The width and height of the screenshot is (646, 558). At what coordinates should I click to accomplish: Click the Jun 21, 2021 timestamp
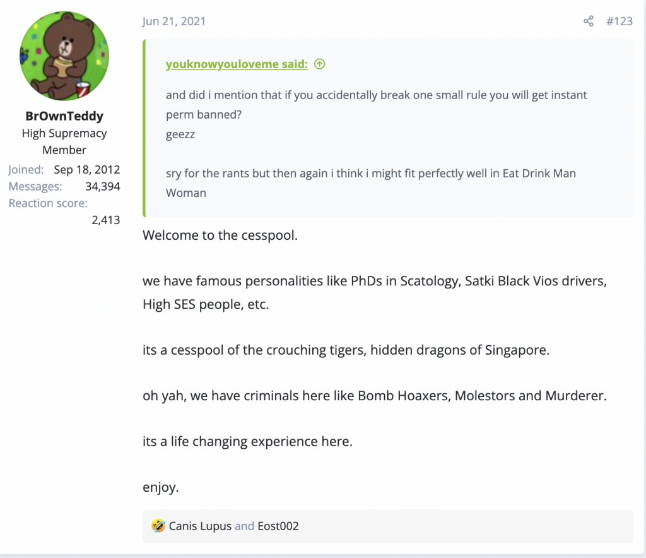[x=174, y=21]
